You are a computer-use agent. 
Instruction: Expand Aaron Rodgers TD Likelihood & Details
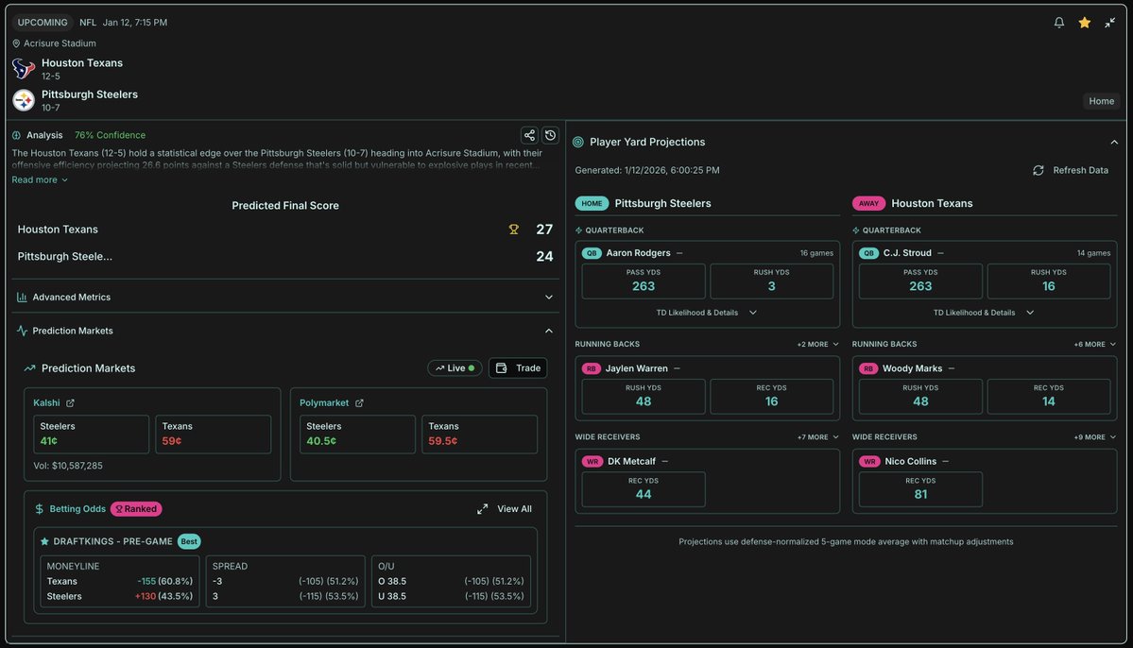(706, 313)
